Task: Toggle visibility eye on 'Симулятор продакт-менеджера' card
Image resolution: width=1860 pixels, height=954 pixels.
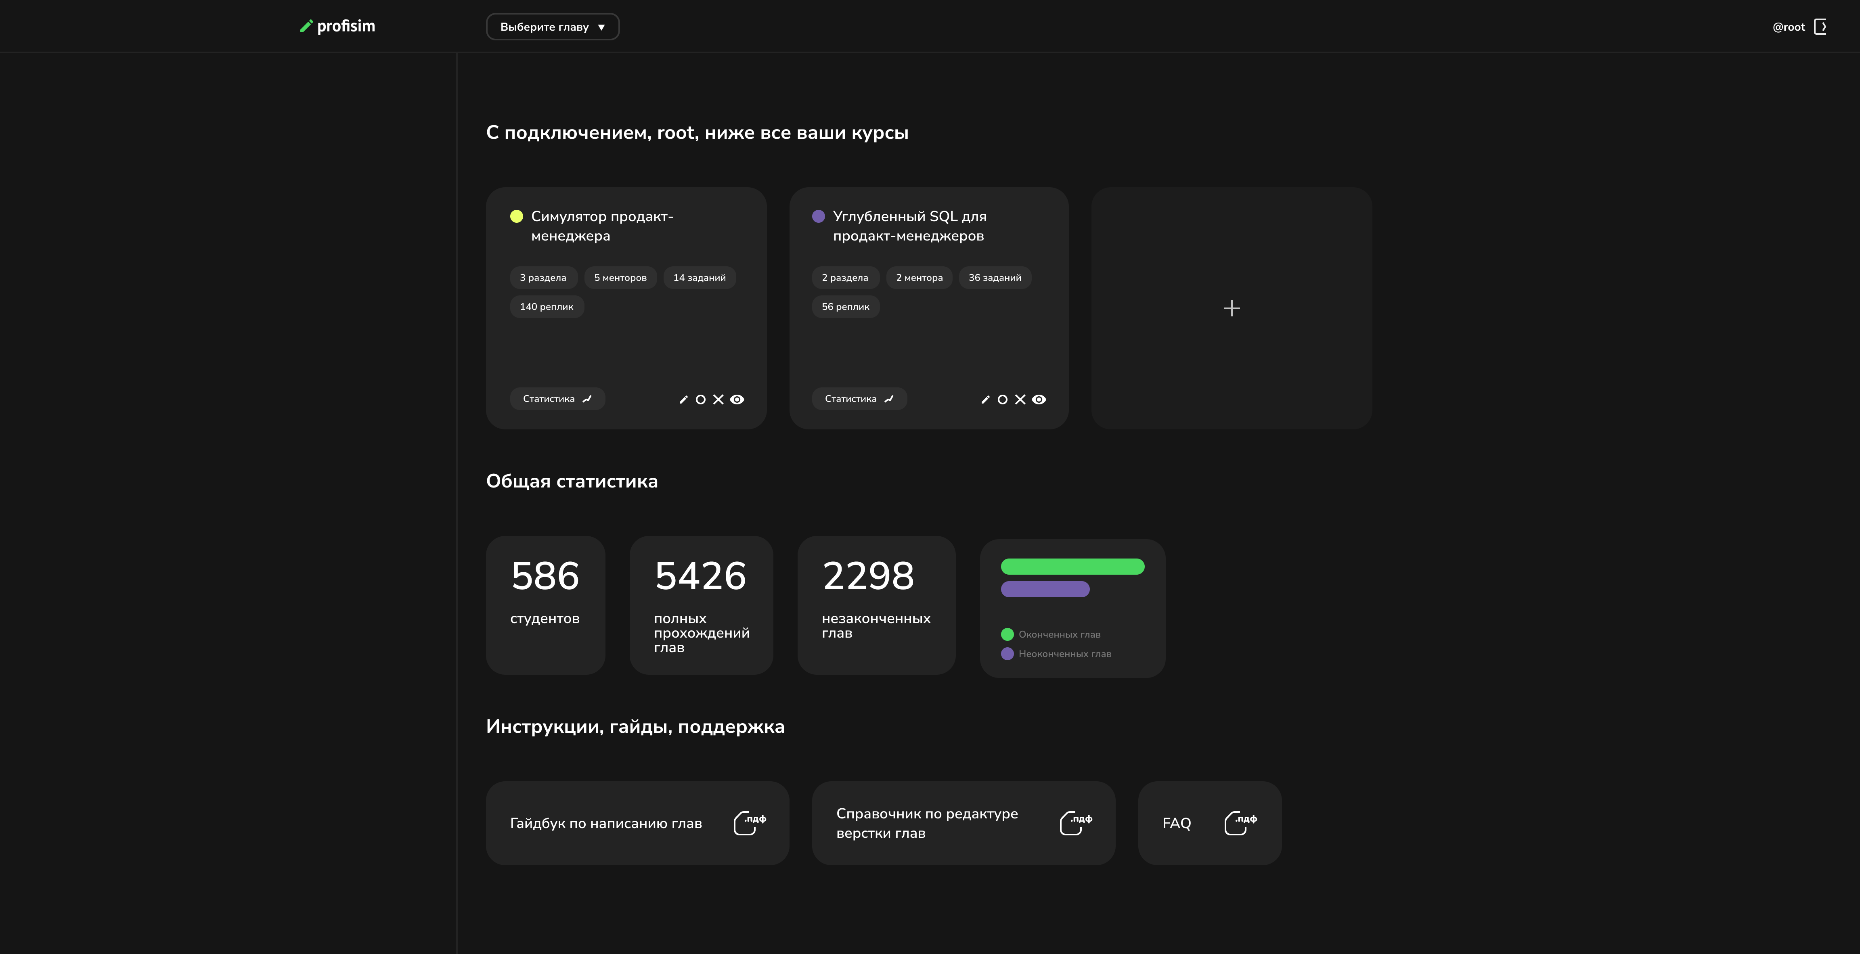Action: click(x=737, y=399)
